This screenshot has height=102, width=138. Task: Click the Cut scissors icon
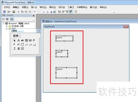(18, 12)
